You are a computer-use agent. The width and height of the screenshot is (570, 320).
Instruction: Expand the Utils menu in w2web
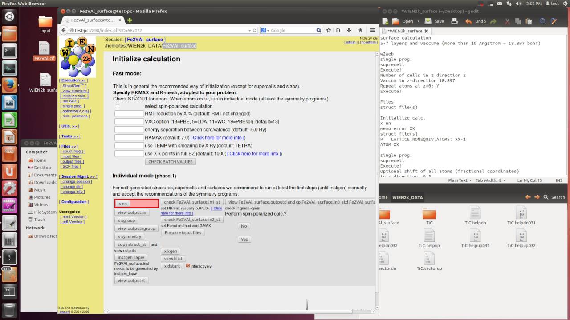[x=69, y=127]
